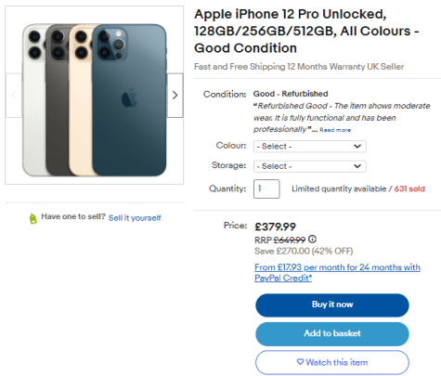
Task: Open PayPal Credit monthly payment link
Action: [x=337, y=272]
